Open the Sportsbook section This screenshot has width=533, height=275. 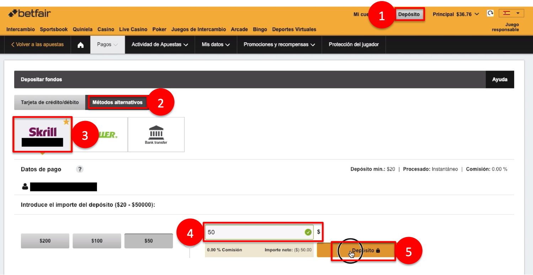(54, 29)
